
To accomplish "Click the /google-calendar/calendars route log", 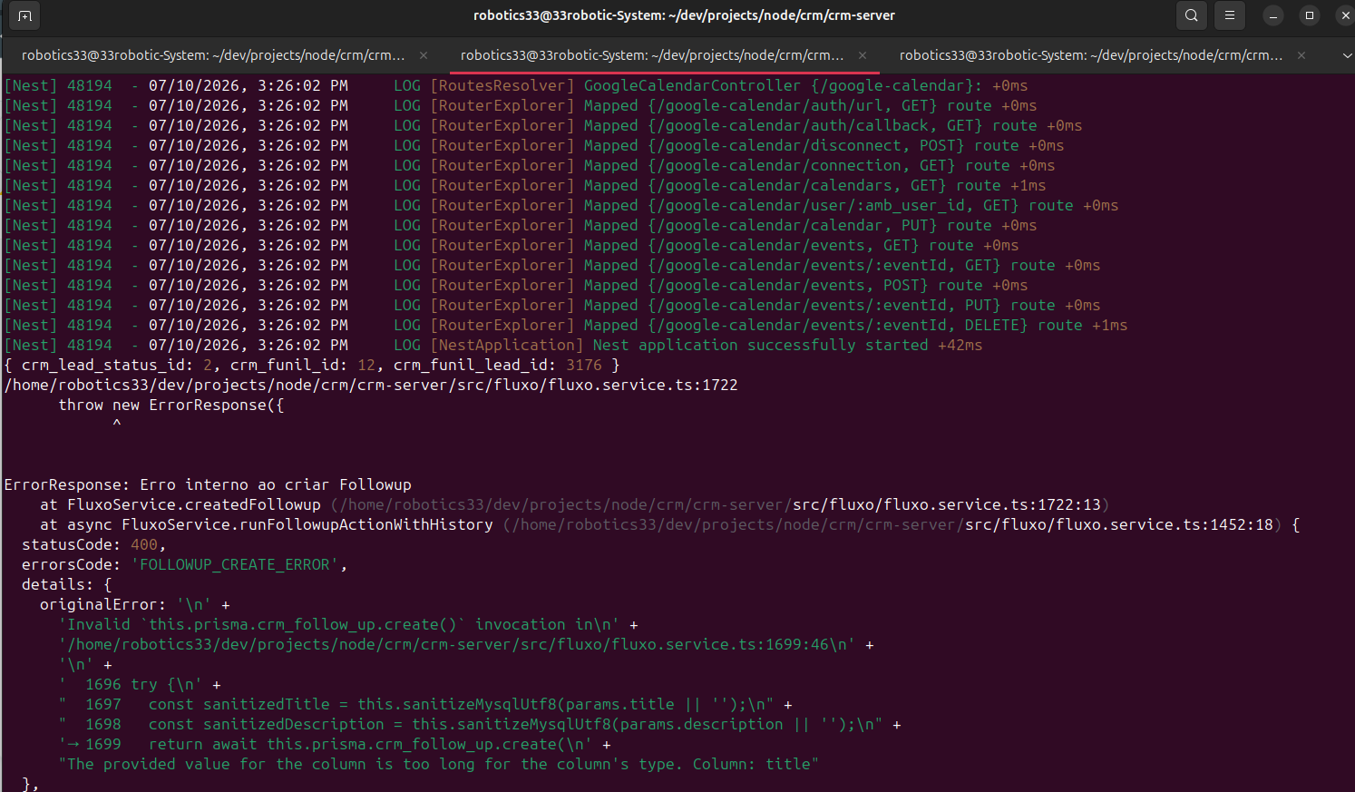I will coord(525,185).
